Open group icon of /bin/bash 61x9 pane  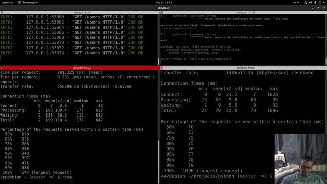(x=2, y=12)
